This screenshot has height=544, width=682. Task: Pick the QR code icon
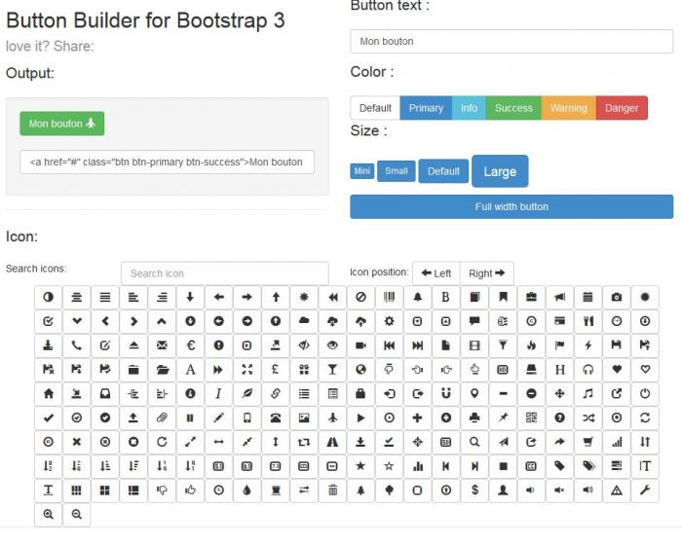[x=531, y=417]
